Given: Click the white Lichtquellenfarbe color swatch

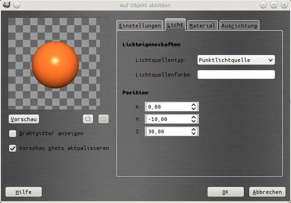Looking at the screenshot, I should click(236, 74).
